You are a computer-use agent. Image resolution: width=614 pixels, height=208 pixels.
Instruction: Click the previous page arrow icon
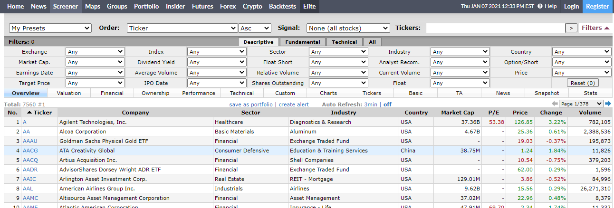point(555,104)
